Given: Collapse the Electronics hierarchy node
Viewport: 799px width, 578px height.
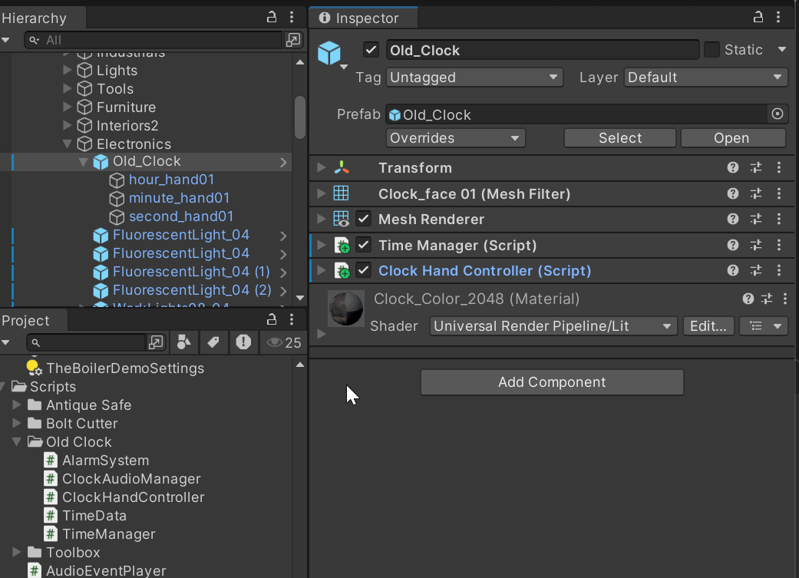Looking at the screenshot, I should [x=67, y=144].
